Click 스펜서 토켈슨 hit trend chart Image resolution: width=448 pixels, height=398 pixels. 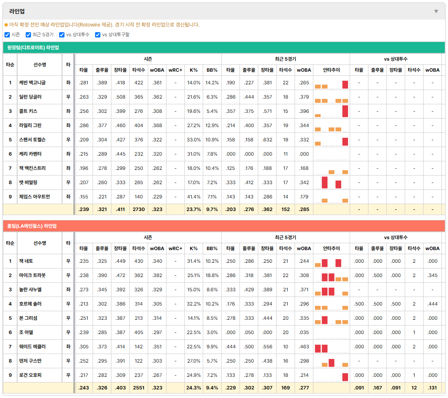pos(331,140)
